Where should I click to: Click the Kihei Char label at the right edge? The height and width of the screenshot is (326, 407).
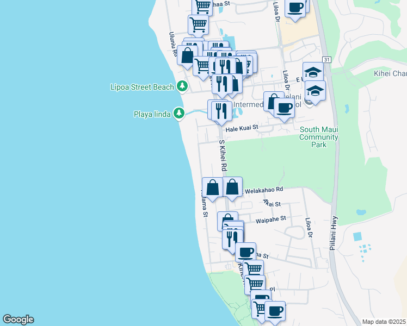[x=390, y=73]
